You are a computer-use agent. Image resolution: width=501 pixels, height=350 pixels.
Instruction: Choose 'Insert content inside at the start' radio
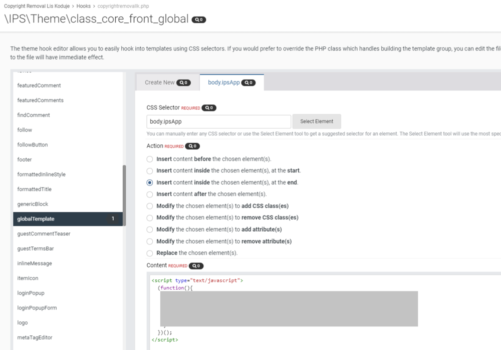click(x=150, y=170)
